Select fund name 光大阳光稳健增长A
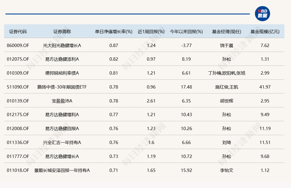Image resolution: width=291 pixels, height=188 pixels. pyautogui.click(x=62, y=45)
